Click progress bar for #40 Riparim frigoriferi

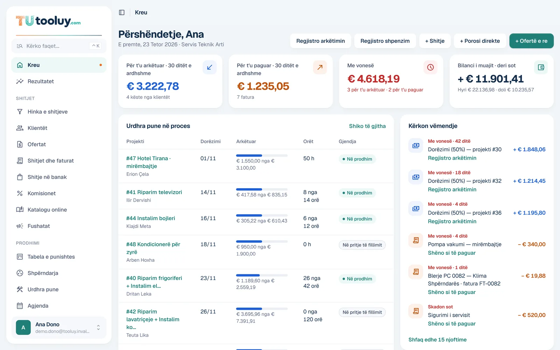(x=262, y=275)
